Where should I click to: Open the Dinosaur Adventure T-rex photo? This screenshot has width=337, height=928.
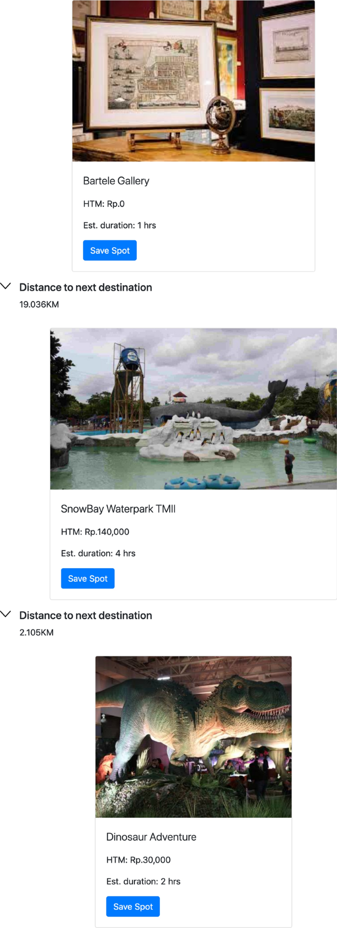pos(193,736)
